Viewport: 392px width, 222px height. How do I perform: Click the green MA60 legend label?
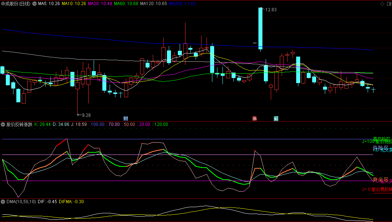coord(126,4)
